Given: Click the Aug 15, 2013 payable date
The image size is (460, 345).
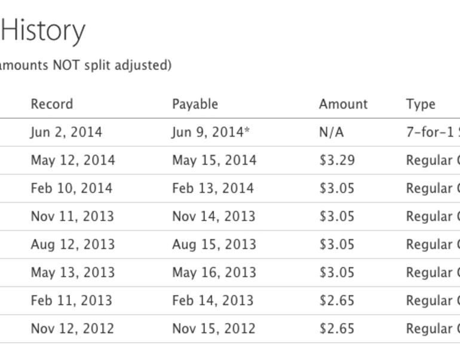Looking at the screenshot, I should (213, 244).
